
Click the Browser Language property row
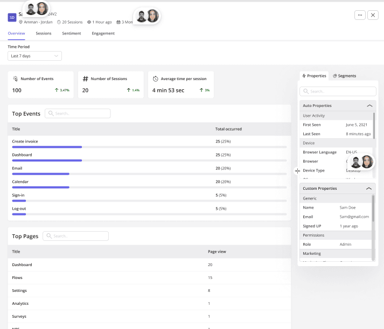336,152
